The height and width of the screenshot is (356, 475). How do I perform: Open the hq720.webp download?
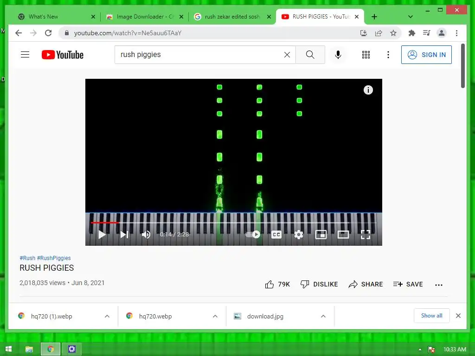pos(155,316)
